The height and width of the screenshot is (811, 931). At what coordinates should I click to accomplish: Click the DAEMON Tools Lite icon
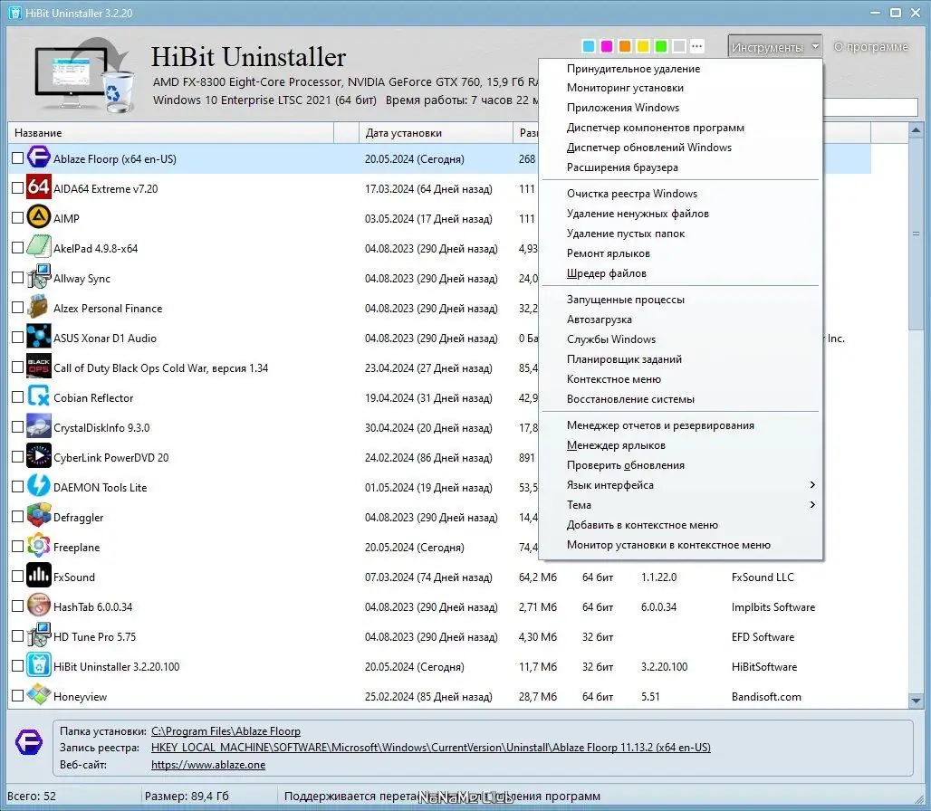coord(39,486)
